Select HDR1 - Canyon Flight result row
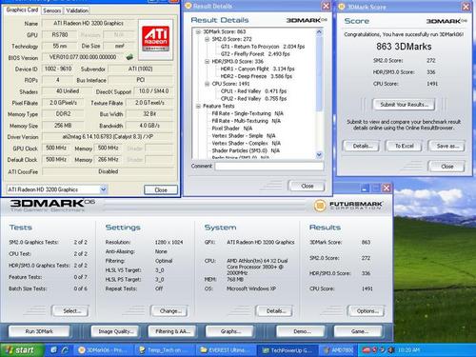 (258, 69)
